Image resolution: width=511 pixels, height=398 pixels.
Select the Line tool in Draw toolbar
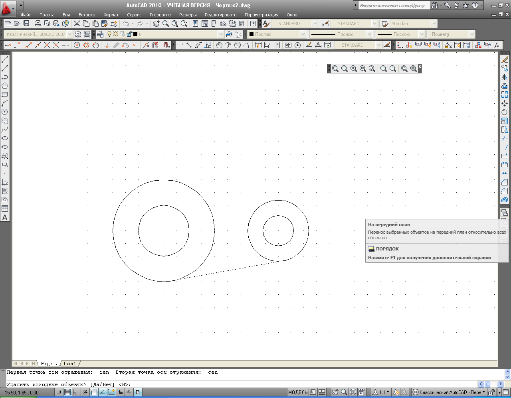tap(5, 59)
